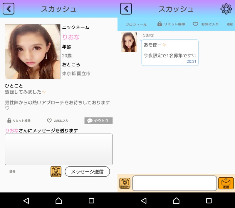This screenshot has width=235, height=208.
Task: Click the やりとり chat button
Action: click(x=98, y=121)
